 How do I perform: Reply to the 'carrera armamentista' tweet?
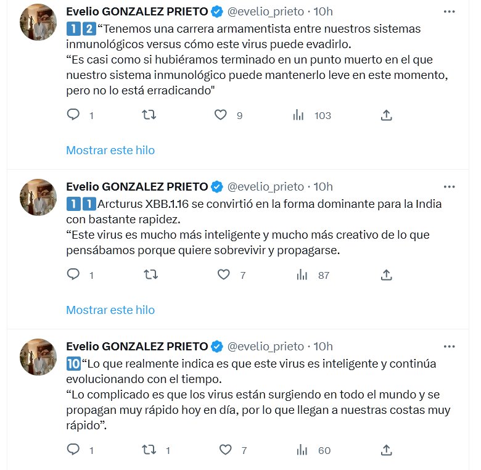click(x=73, y=115)
